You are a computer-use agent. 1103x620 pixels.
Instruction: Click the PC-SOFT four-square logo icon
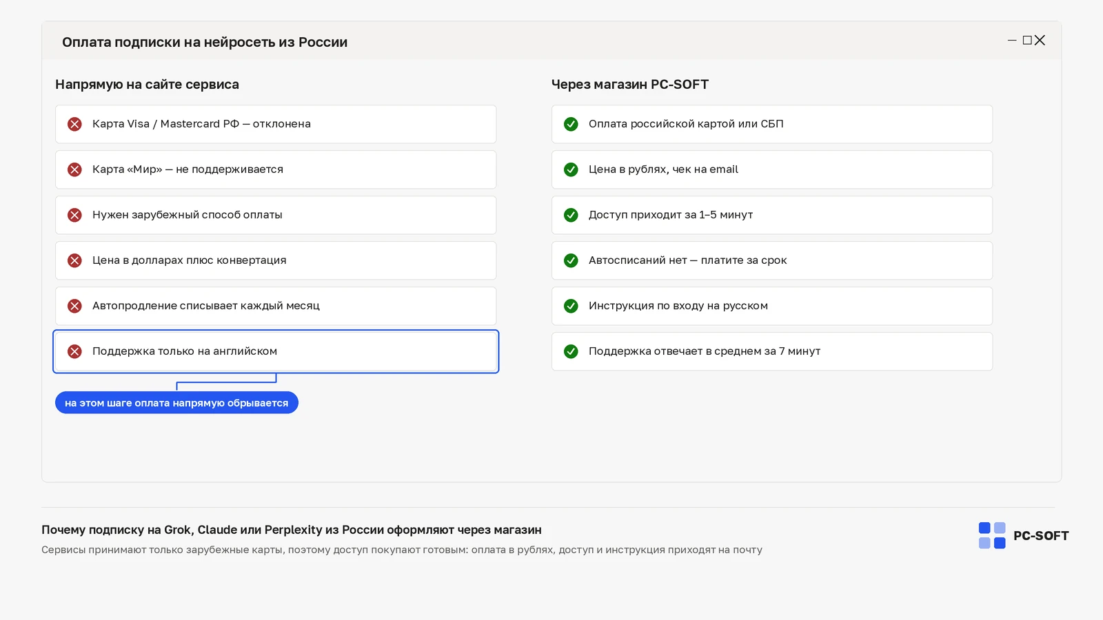(x=992, y=535)
